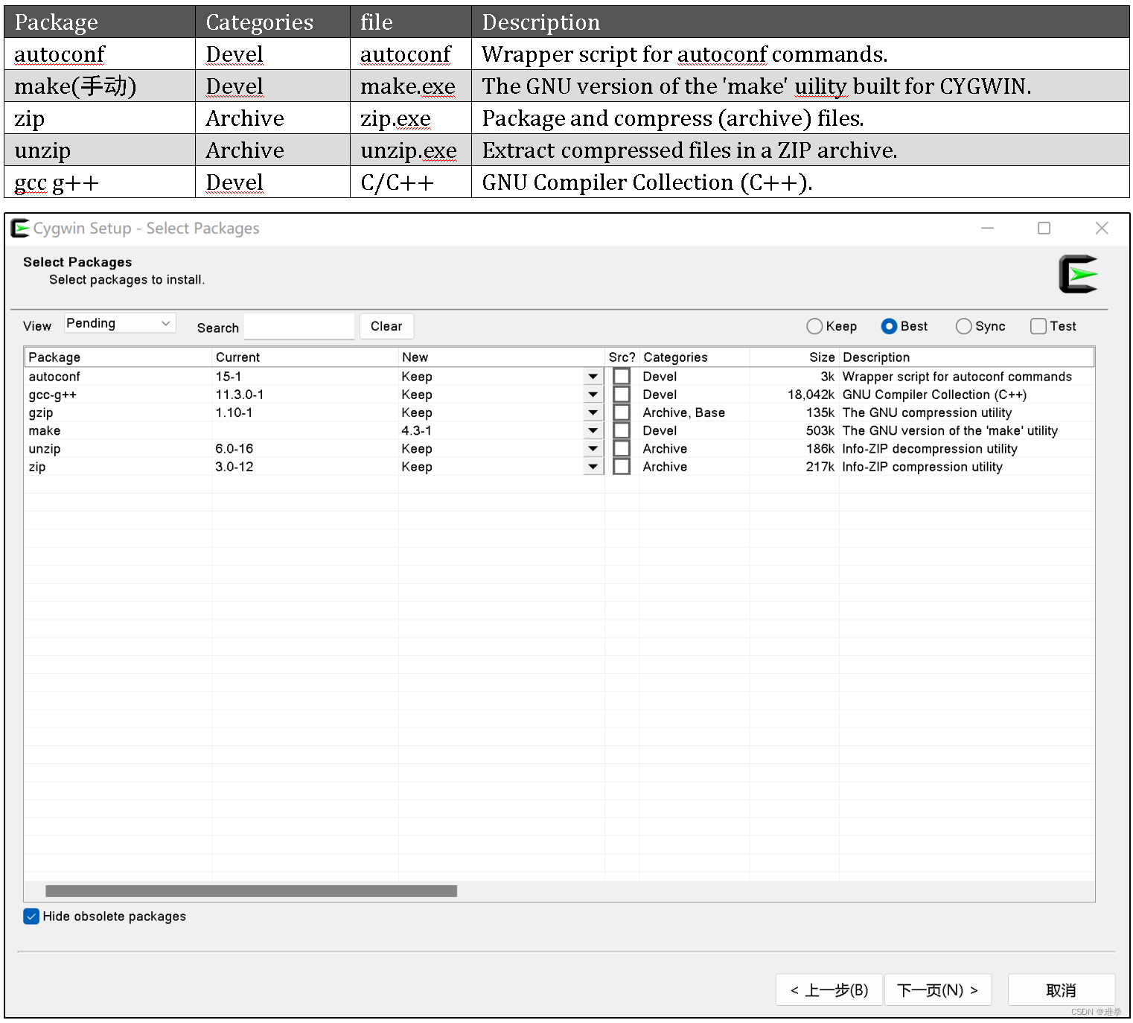Image resolution: width=1133 pixels, height=1023 pixels.
Task: Click the Clear button
Action: [386, 326]
